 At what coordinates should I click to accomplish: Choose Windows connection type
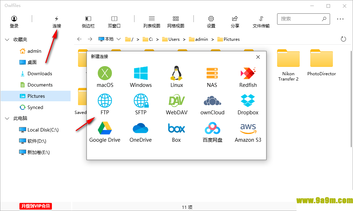click(141, 77)
